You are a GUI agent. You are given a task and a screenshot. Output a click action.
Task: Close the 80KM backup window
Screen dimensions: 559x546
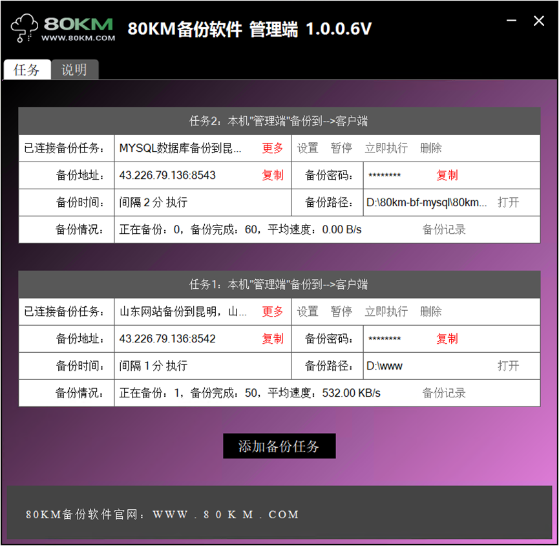(x=539, y=21)
